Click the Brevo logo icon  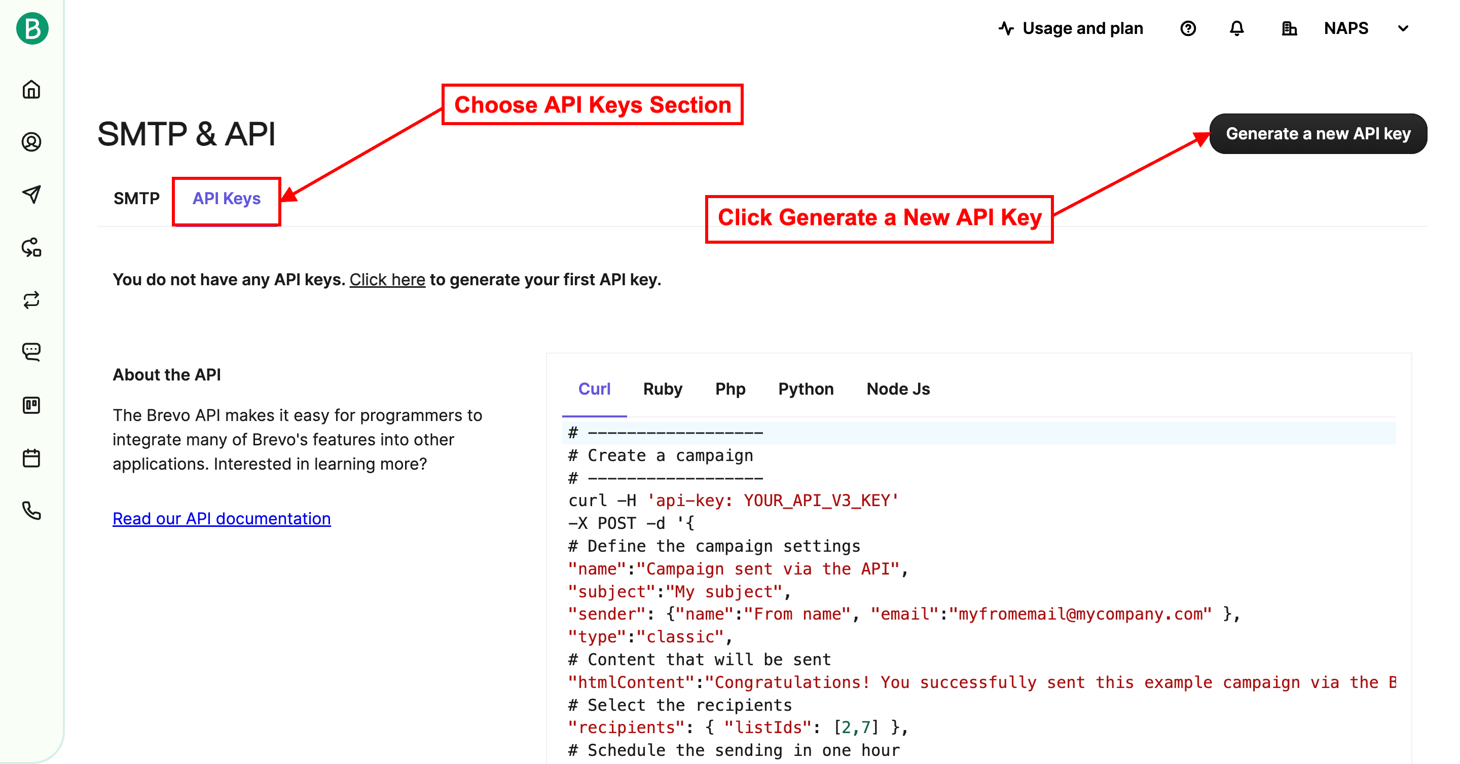pos(32,28)
